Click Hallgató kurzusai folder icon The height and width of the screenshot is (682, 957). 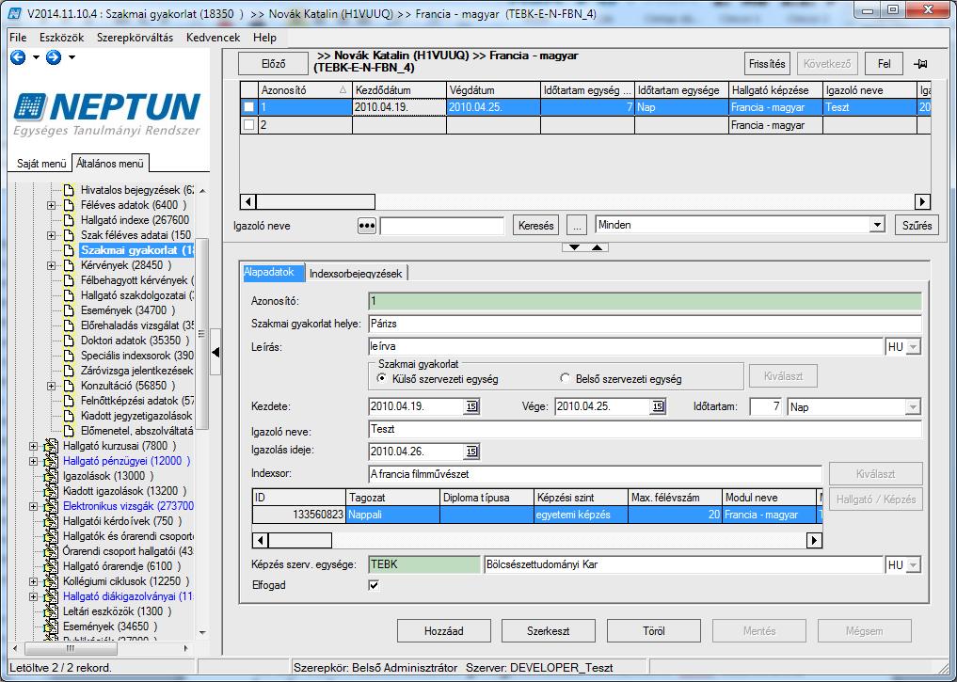click(51, 447)
